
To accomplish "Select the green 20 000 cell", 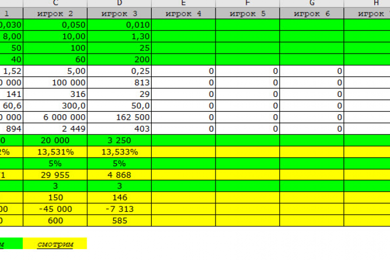I will coord(55,140).
